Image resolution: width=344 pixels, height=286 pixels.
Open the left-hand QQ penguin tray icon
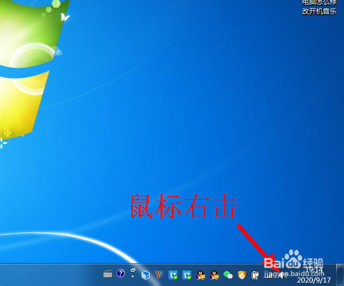click(x=201, y=275)
